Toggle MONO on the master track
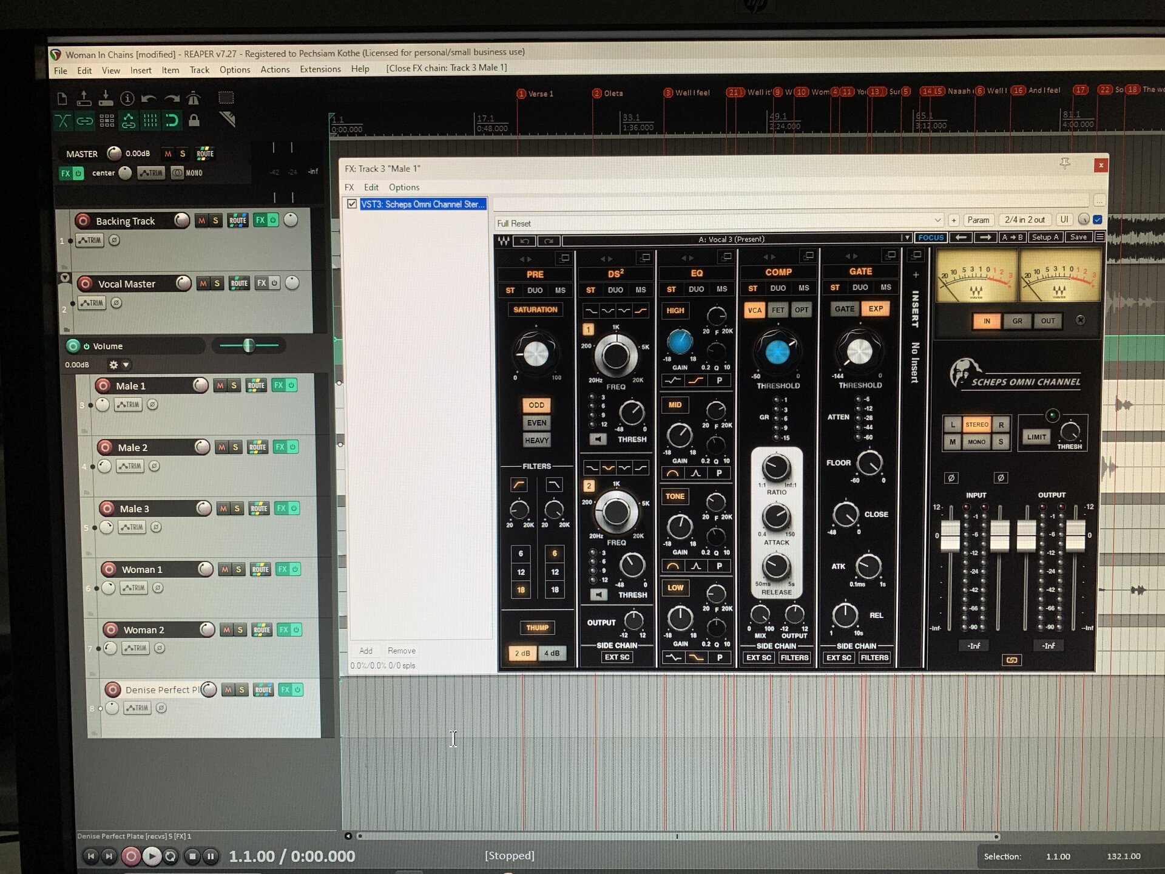Screen dimensions: 1165x874 pos(187,173)
